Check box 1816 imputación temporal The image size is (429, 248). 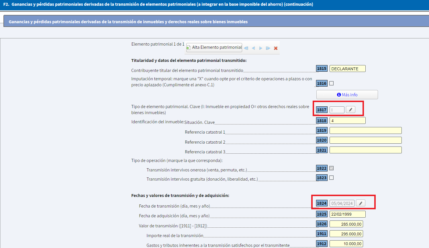332,83
